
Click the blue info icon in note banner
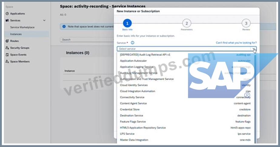click(x=64, y=27)
